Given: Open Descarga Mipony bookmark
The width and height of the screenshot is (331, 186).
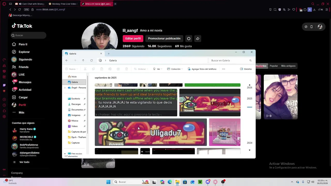Looking at the screenshot, I should tap(20, 15).
